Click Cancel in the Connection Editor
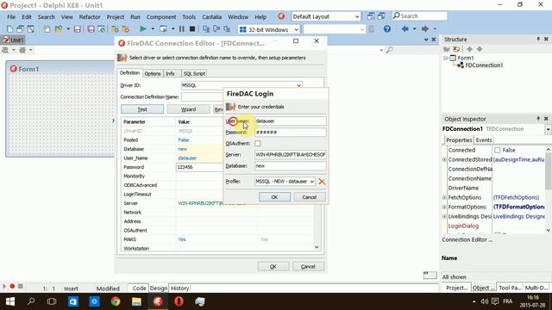 308,266
